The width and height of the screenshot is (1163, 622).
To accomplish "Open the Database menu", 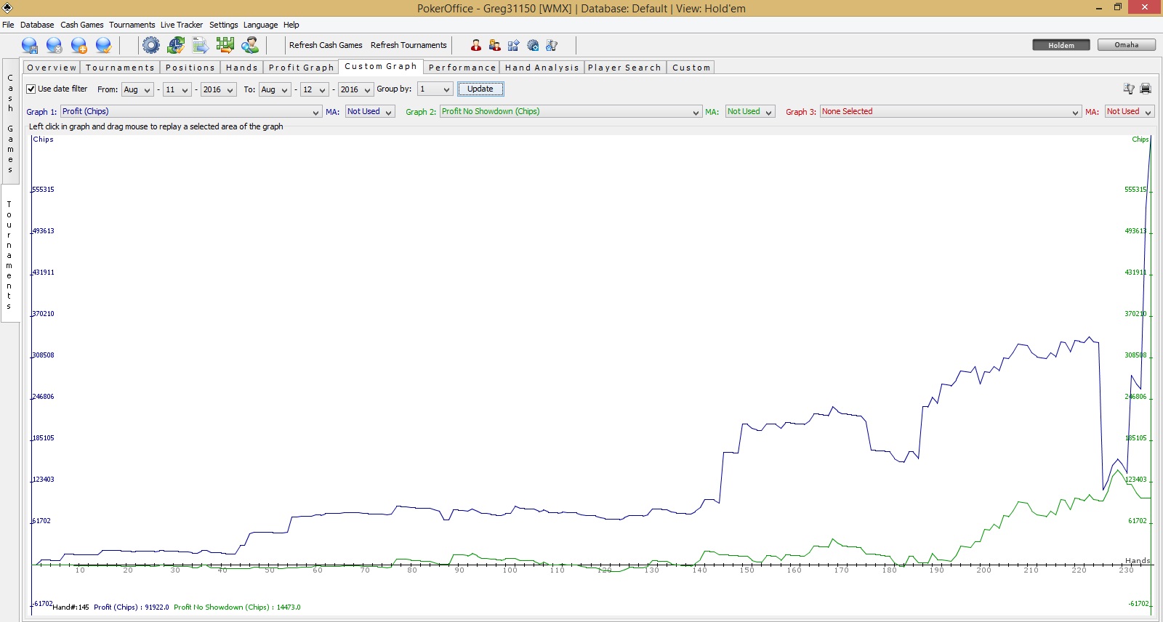I will coord(37,25).
